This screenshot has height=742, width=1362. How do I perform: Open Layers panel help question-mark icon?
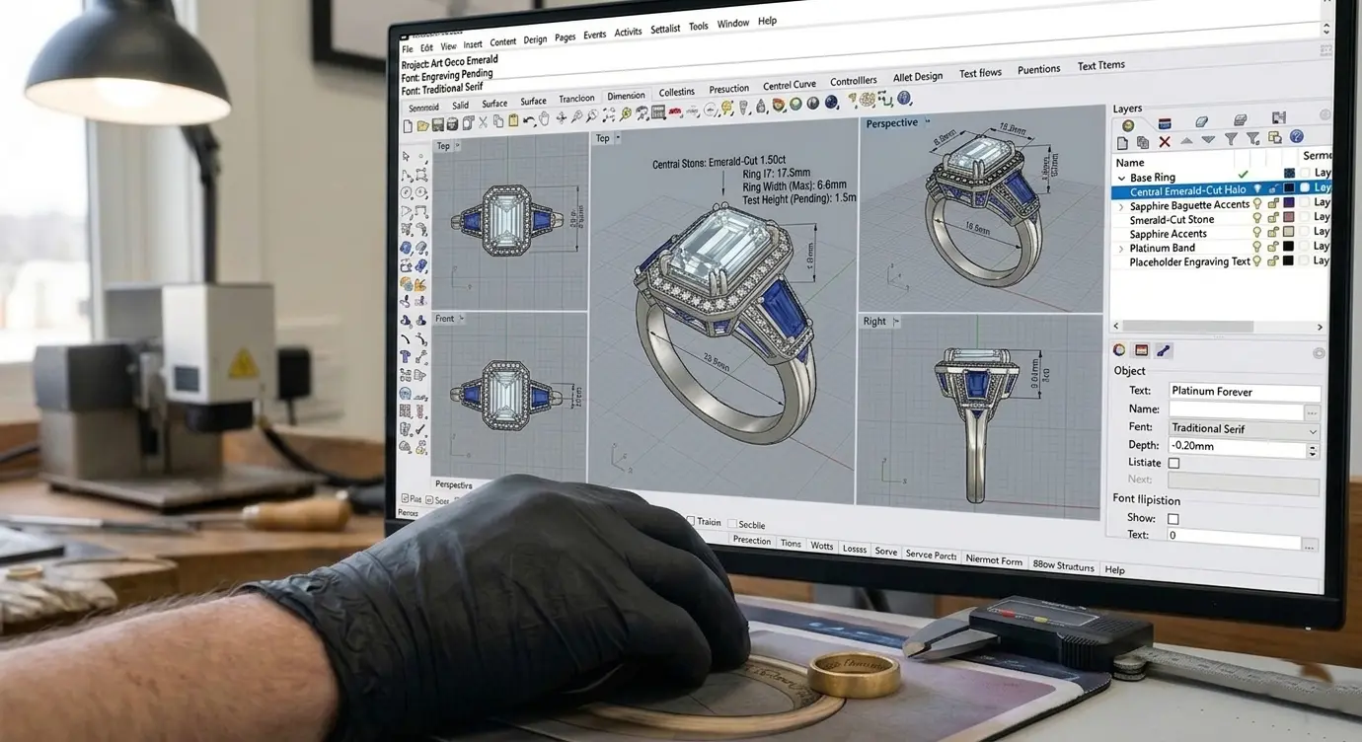pos(1297,137)
